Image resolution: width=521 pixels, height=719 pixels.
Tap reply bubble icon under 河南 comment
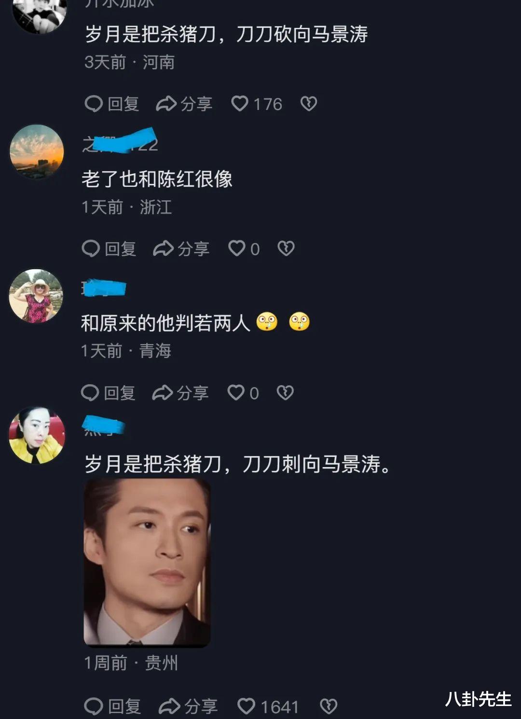[94, 104]
